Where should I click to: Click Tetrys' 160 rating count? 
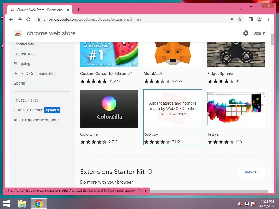(x=239, y=142)
